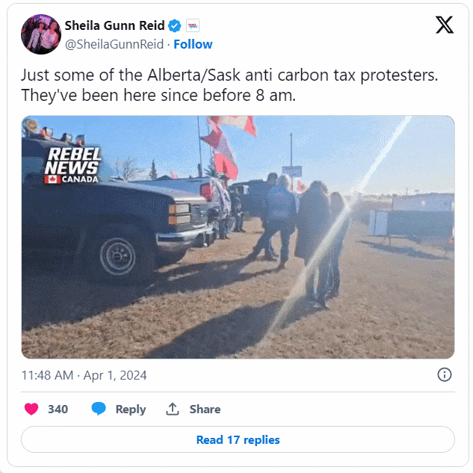Click the Reply label
The width and height of the screenshot is (473, 473).
pyautogui.click(x=131, y=409)
